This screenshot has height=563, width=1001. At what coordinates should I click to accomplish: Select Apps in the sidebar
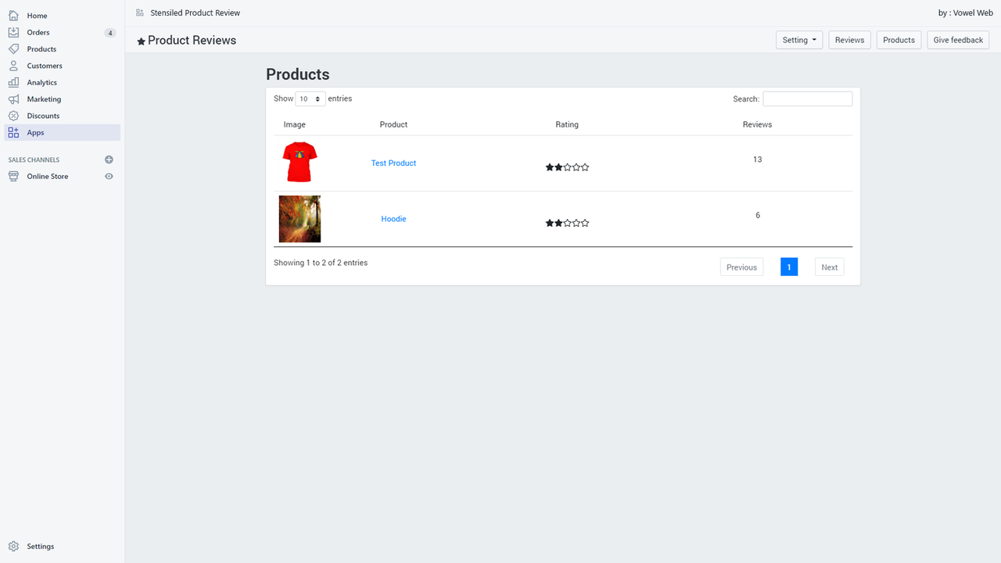[x=62, y=133]
